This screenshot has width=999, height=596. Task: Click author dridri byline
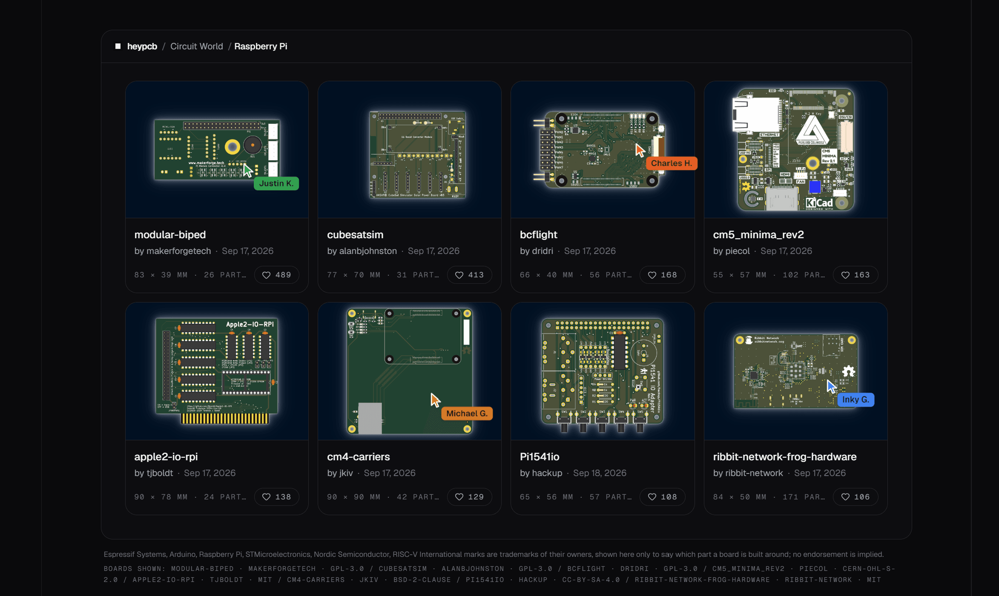coord(537,251)
